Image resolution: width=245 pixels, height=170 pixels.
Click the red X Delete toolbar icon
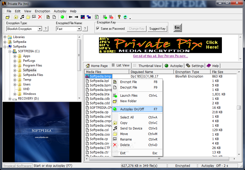pyautogui.click(x=40, y=17)
